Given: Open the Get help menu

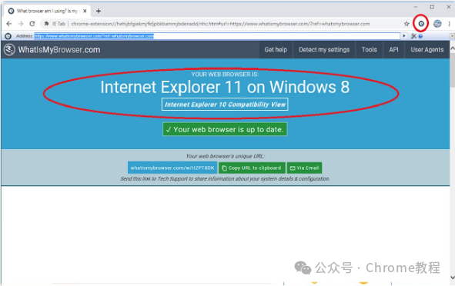Looking at the screenshot, I should (x=276, y=49).
